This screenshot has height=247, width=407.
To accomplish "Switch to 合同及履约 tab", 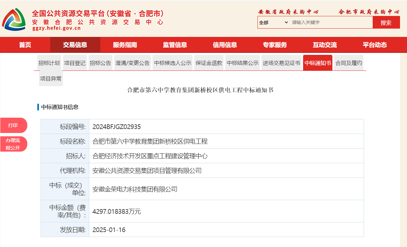I will tap(349, 63).
